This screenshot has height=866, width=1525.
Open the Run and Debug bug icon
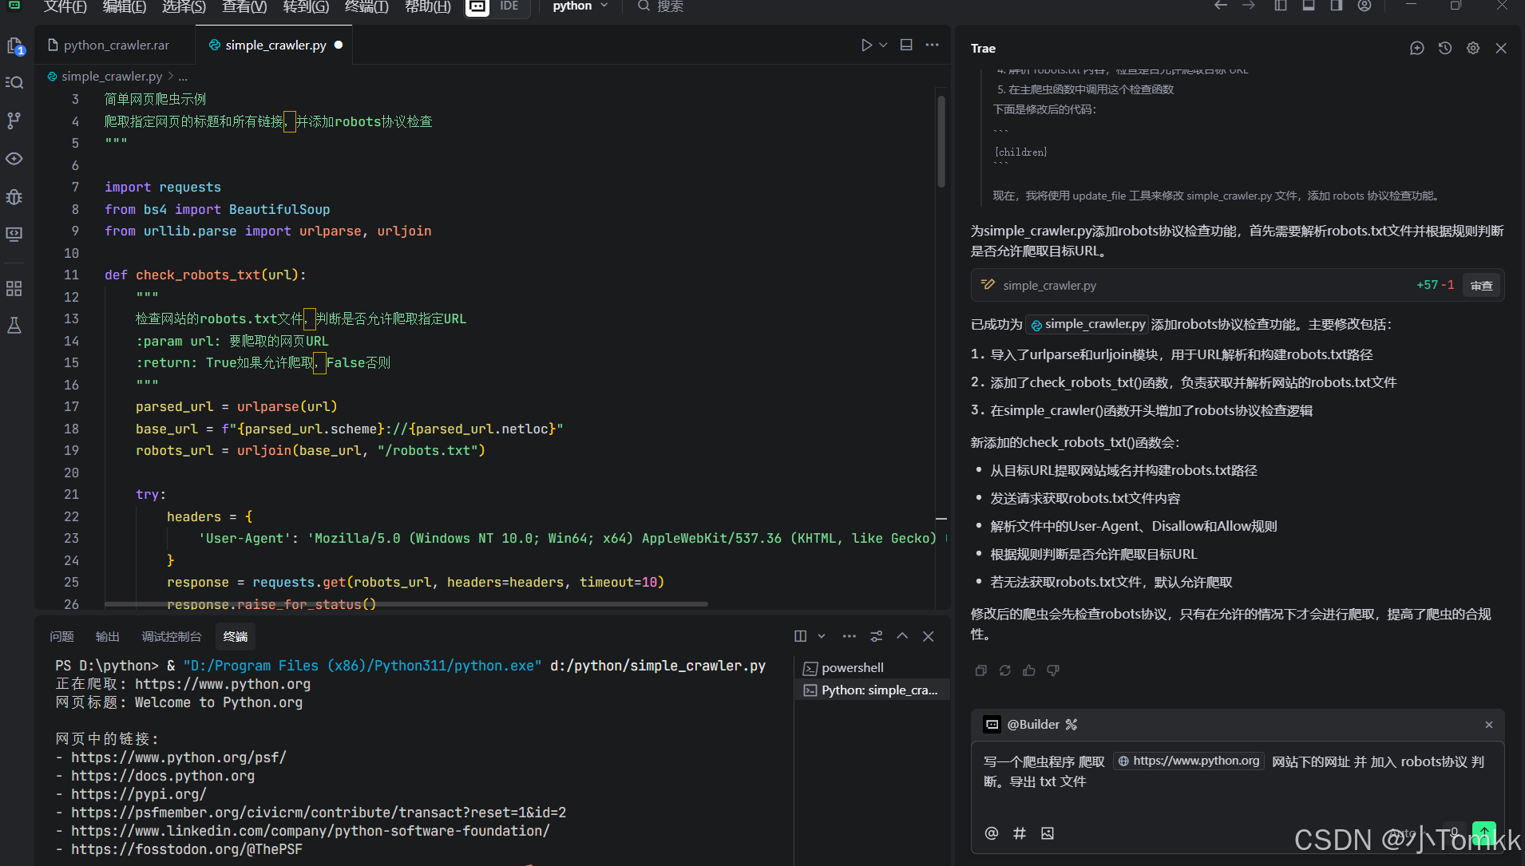[x=14, y=196]
